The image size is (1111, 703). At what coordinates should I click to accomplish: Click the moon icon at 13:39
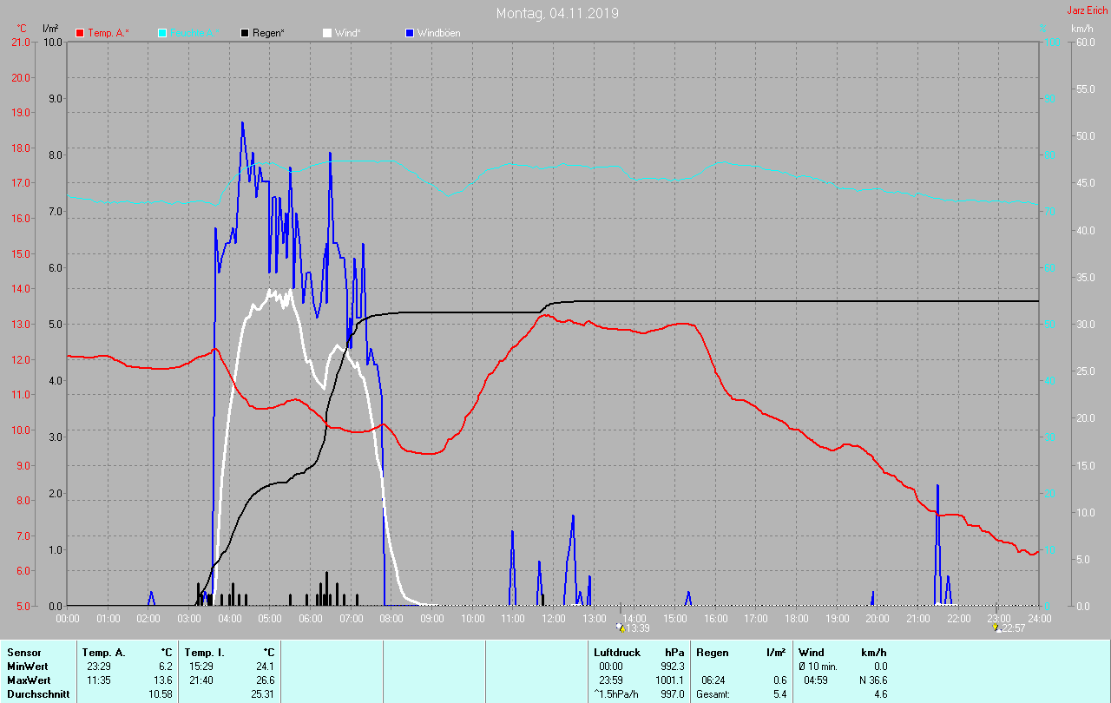pyautogui.click(x=619, y=627)
